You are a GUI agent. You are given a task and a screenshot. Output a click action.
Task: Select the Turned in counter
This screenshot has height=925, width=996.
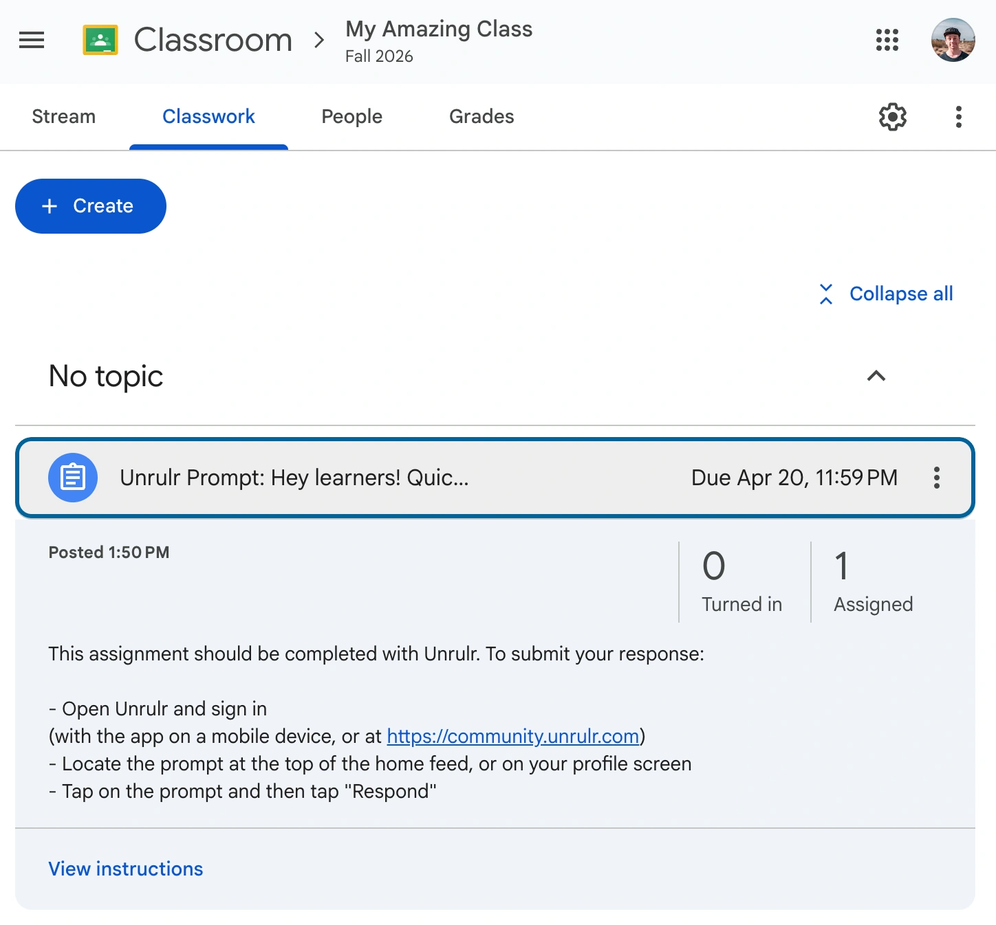tap(741, 581)
